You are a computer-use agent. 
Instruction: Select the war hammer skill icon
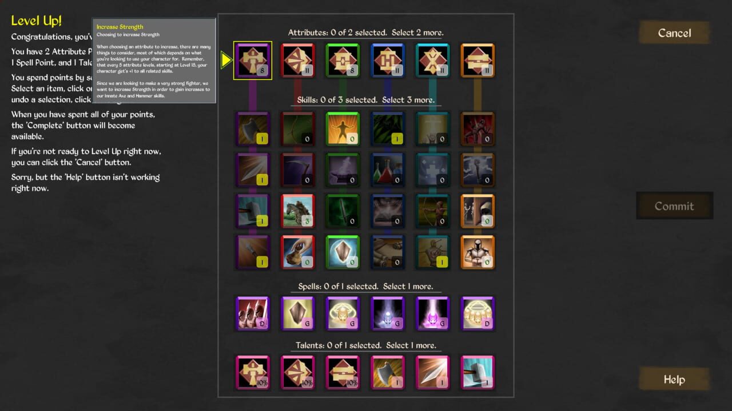tap(252, 211)
